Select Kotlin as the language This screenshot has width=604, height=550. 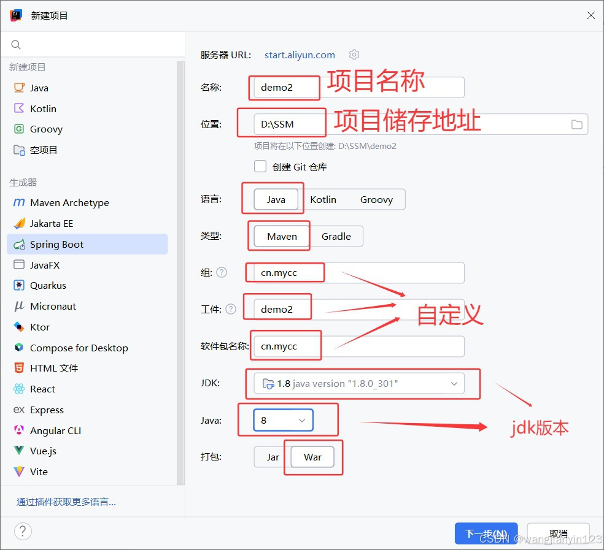[x=323, y=199]
